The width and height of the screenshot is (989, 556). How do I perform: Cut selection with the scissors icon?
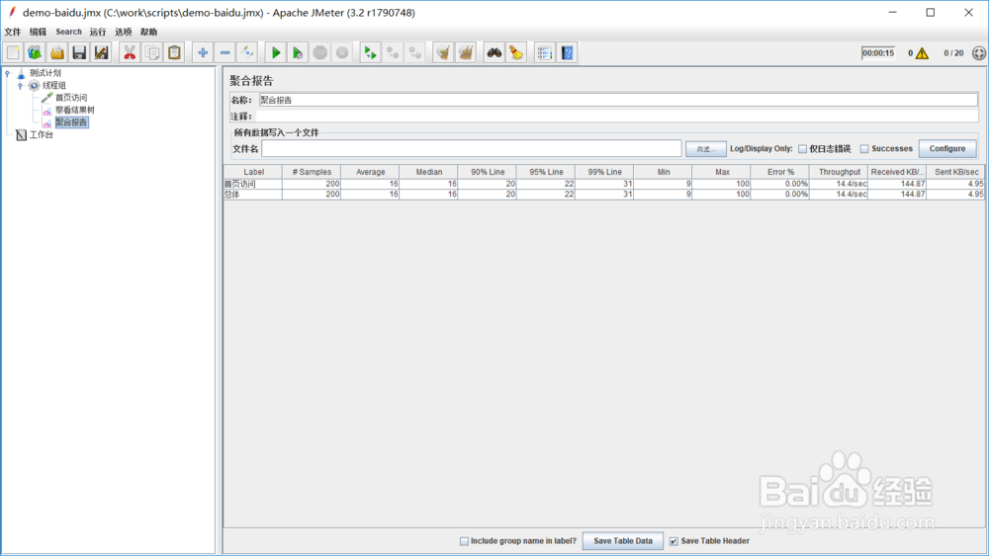coord(130,53)
